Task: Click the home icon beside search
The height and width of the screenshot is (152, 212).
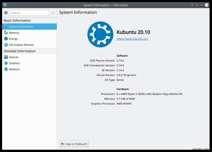Action: (53, 13)
